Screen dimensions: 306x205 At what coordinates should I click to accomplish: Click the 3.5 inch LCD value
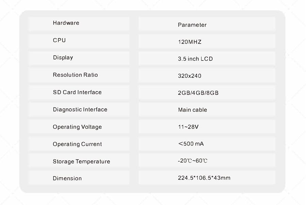[195, 59]
